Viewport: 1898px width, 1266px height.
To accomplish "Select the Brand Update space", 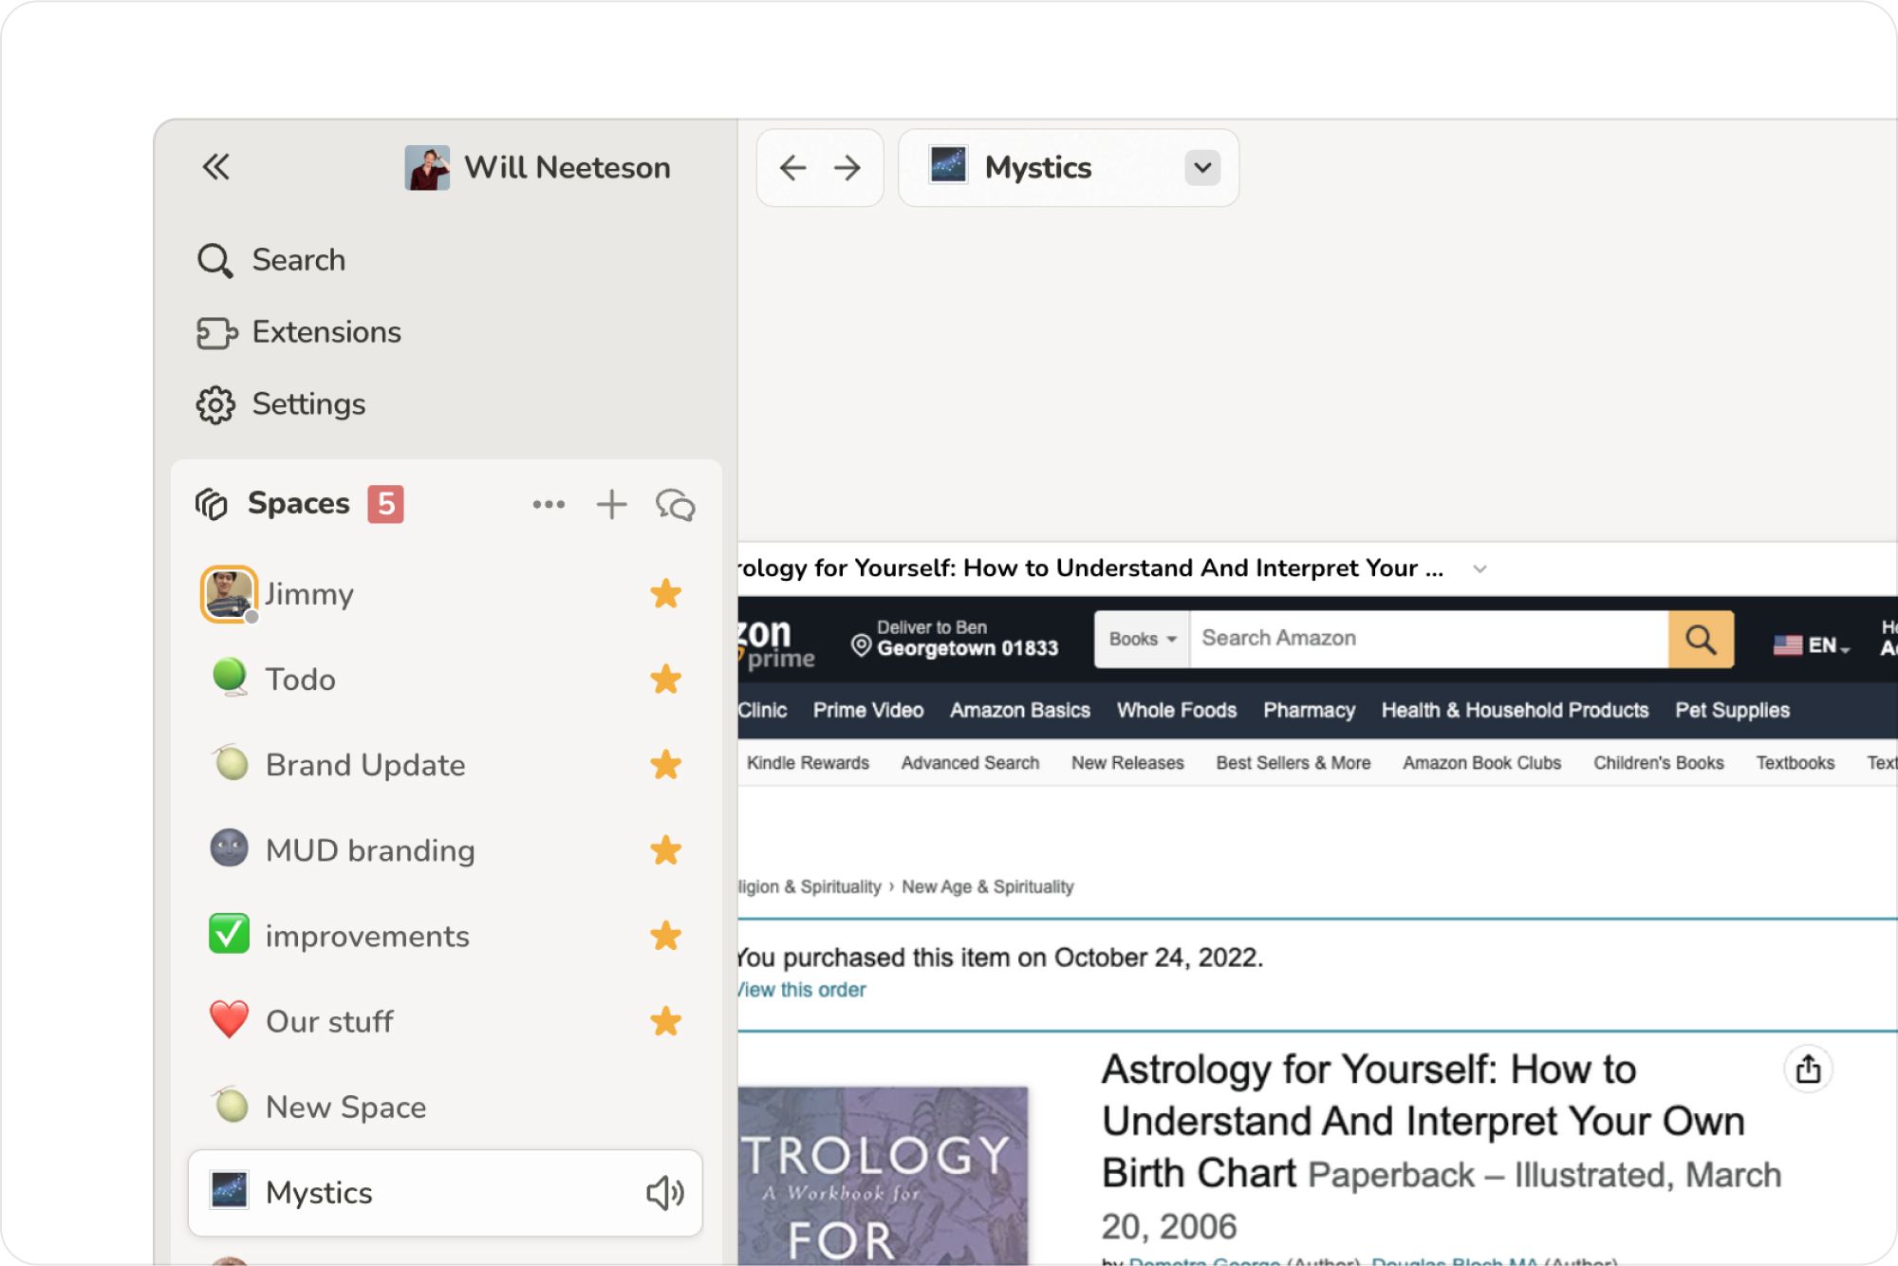I will point(445,765).
